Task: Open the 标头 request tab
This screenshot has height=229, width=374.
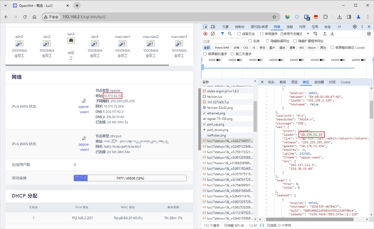Action: pos(271,82)
